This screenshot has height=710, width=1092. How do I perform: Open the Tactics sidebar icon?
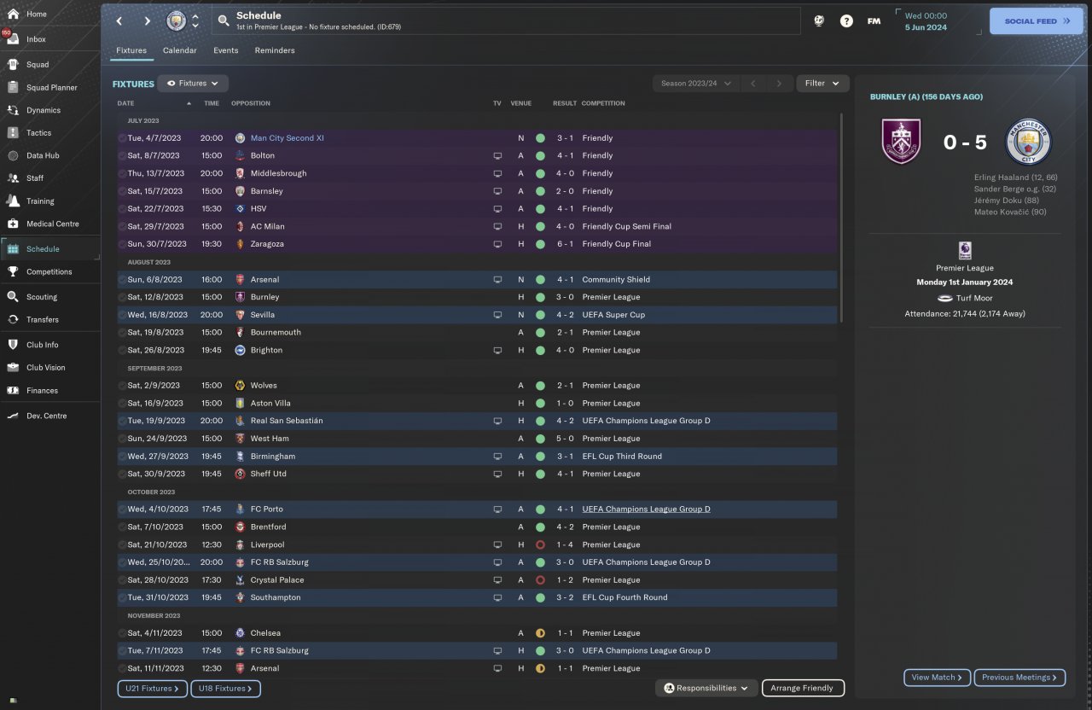[13, 133]
